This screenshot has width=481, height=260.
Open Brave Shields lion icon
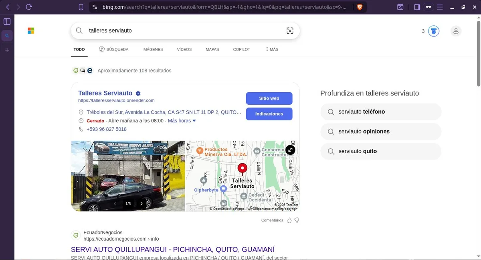coord(360,7)
